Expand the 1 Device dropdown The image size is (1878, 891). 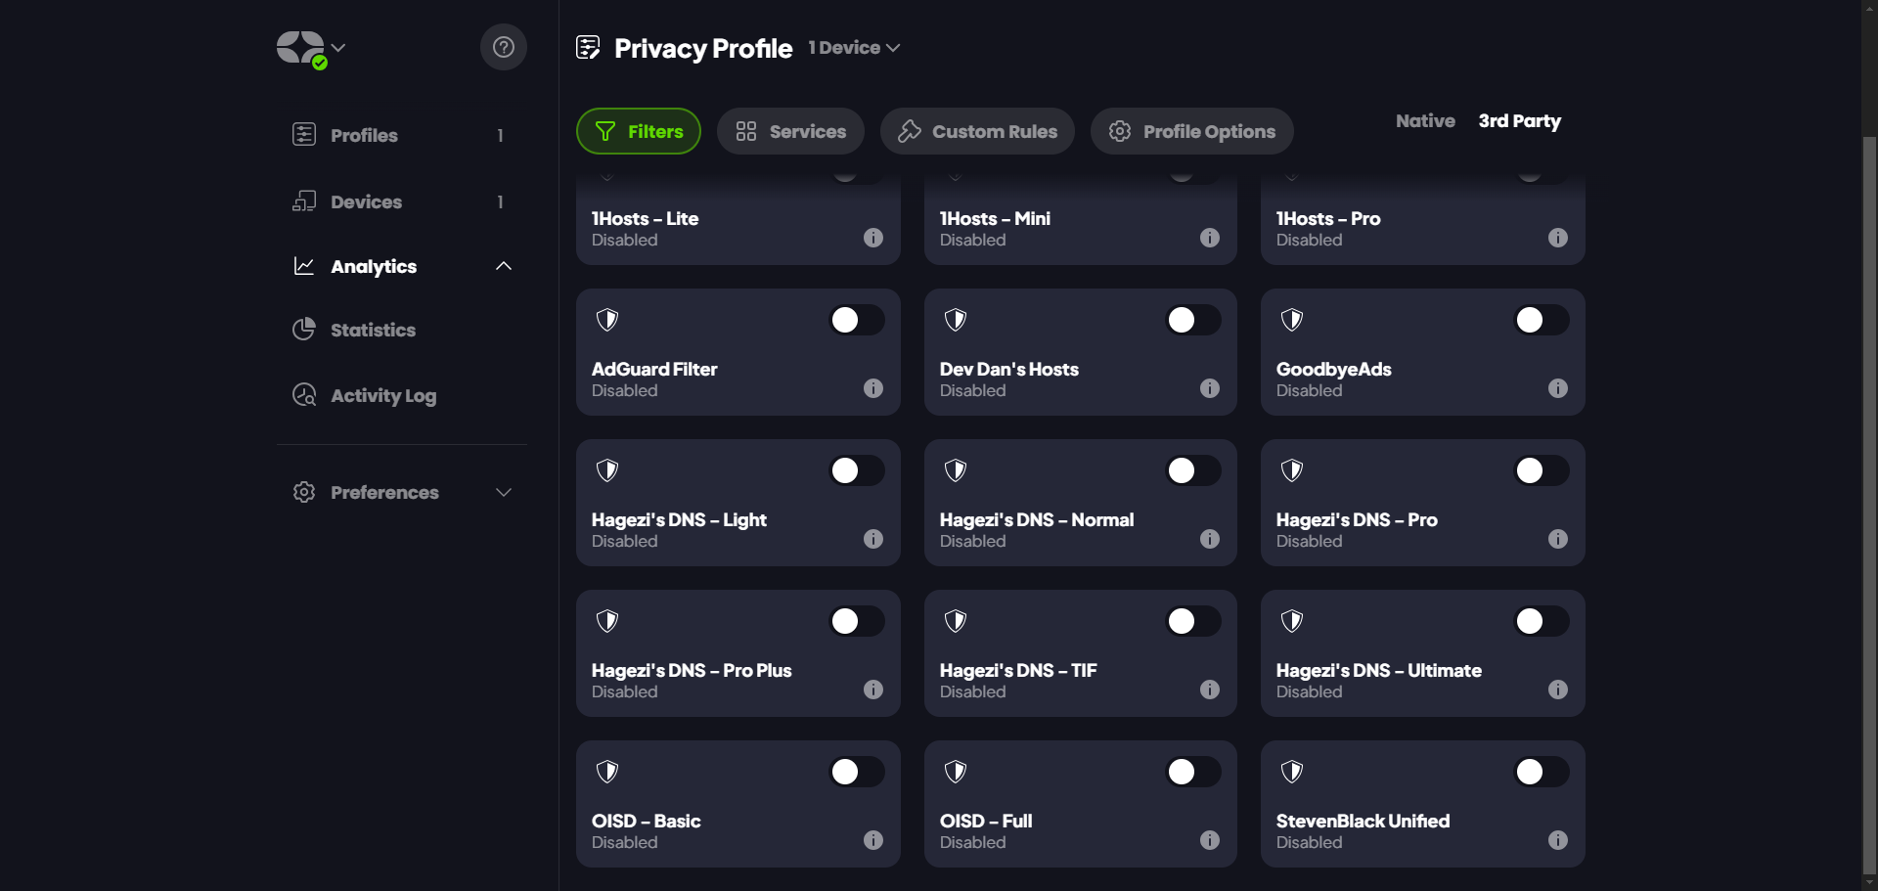854,48
